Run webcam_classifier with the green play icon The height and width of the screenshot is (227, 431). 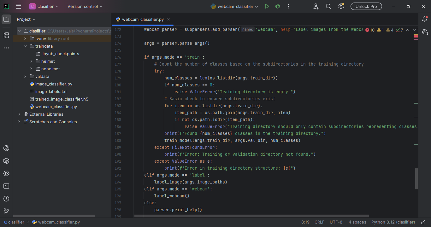[x=267, y=6]
